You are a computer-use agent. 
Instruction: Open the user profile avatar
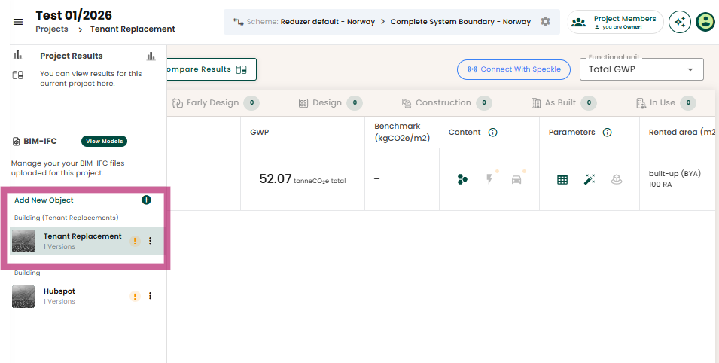705,22
